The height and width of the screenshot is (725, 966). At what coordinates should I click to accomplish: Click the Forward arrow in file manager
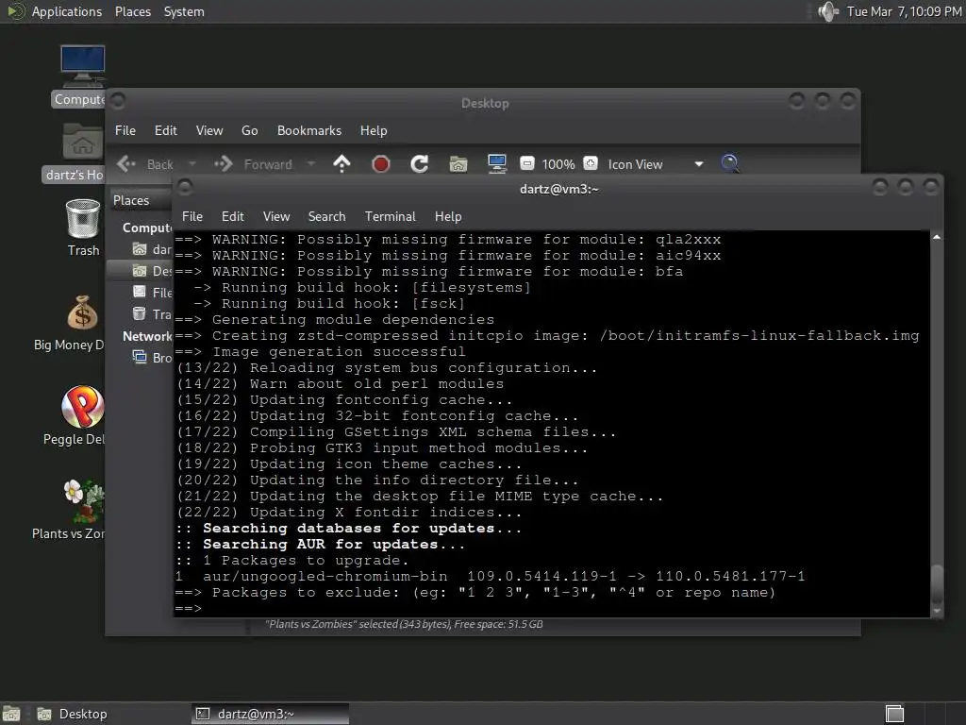pos(223,164)
